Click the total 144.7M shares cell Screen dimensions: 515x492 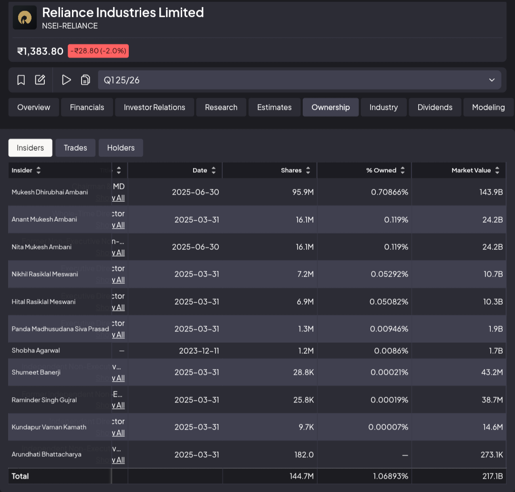pyautogui.click(x=301, y=476)
